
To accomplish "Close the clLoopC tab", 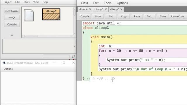I will (x=122, y=9).
